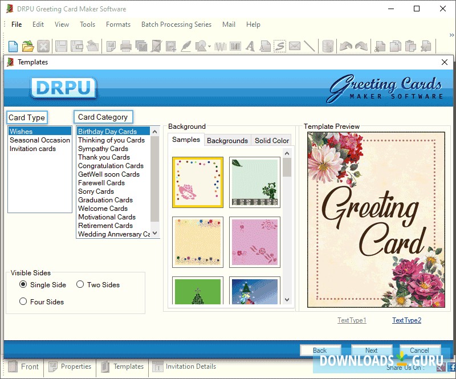Select the barcode tool

235,46
